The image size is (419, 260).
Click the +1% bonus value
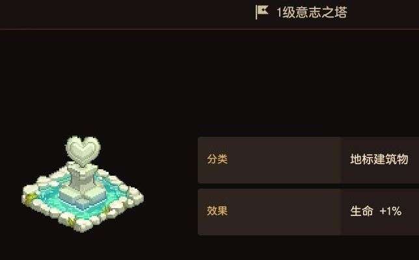click(x=390, y=211)
